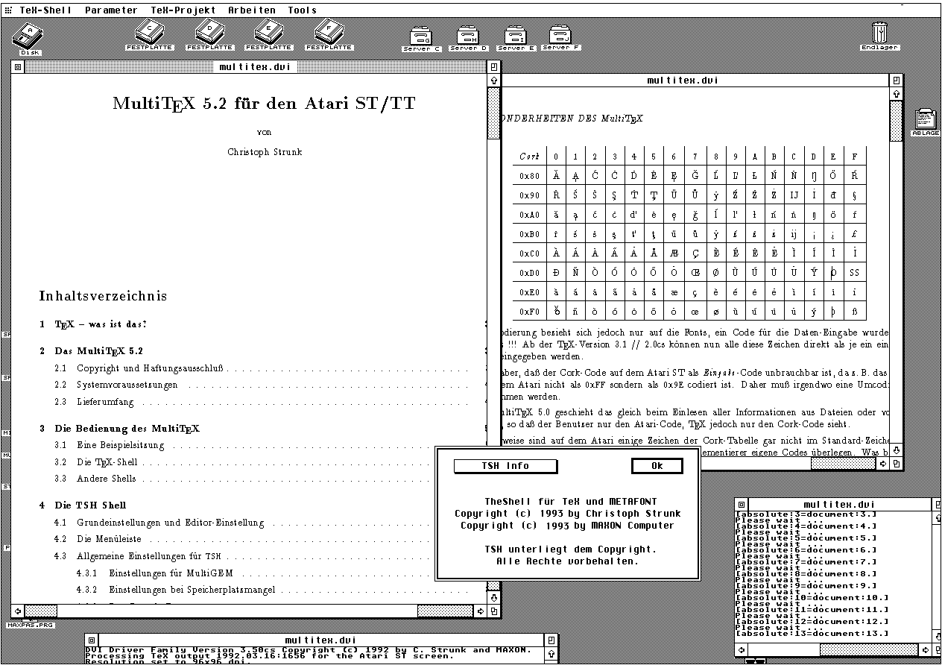Screen dimensions: 942x668
Task: Open the Tools menu
Action: (303, 10)
